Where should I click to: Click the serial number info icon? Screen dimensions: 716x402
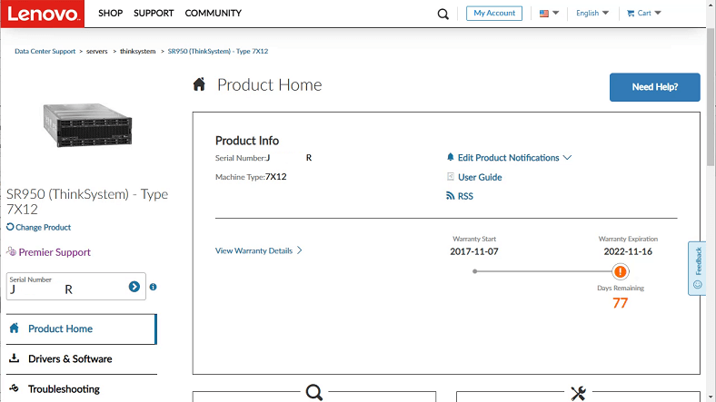[153, 287]
